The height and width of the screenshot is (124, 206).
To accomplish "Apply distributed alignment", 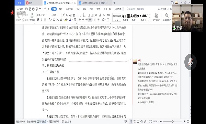I will click(x=93, y=20).
